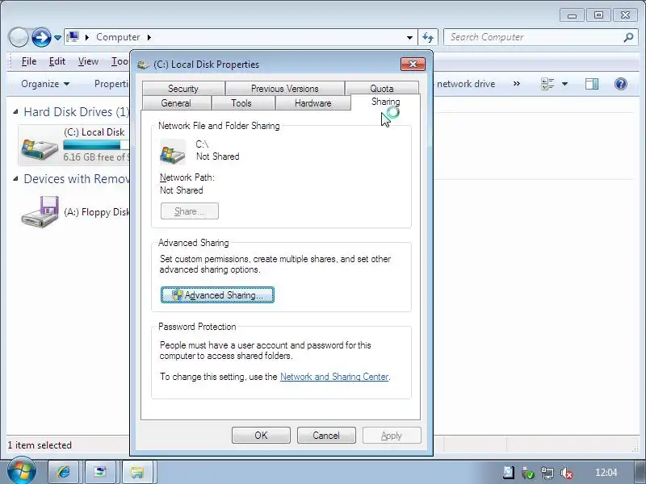
Task: Open the Edit menu
Action: [x=57, y=61]
